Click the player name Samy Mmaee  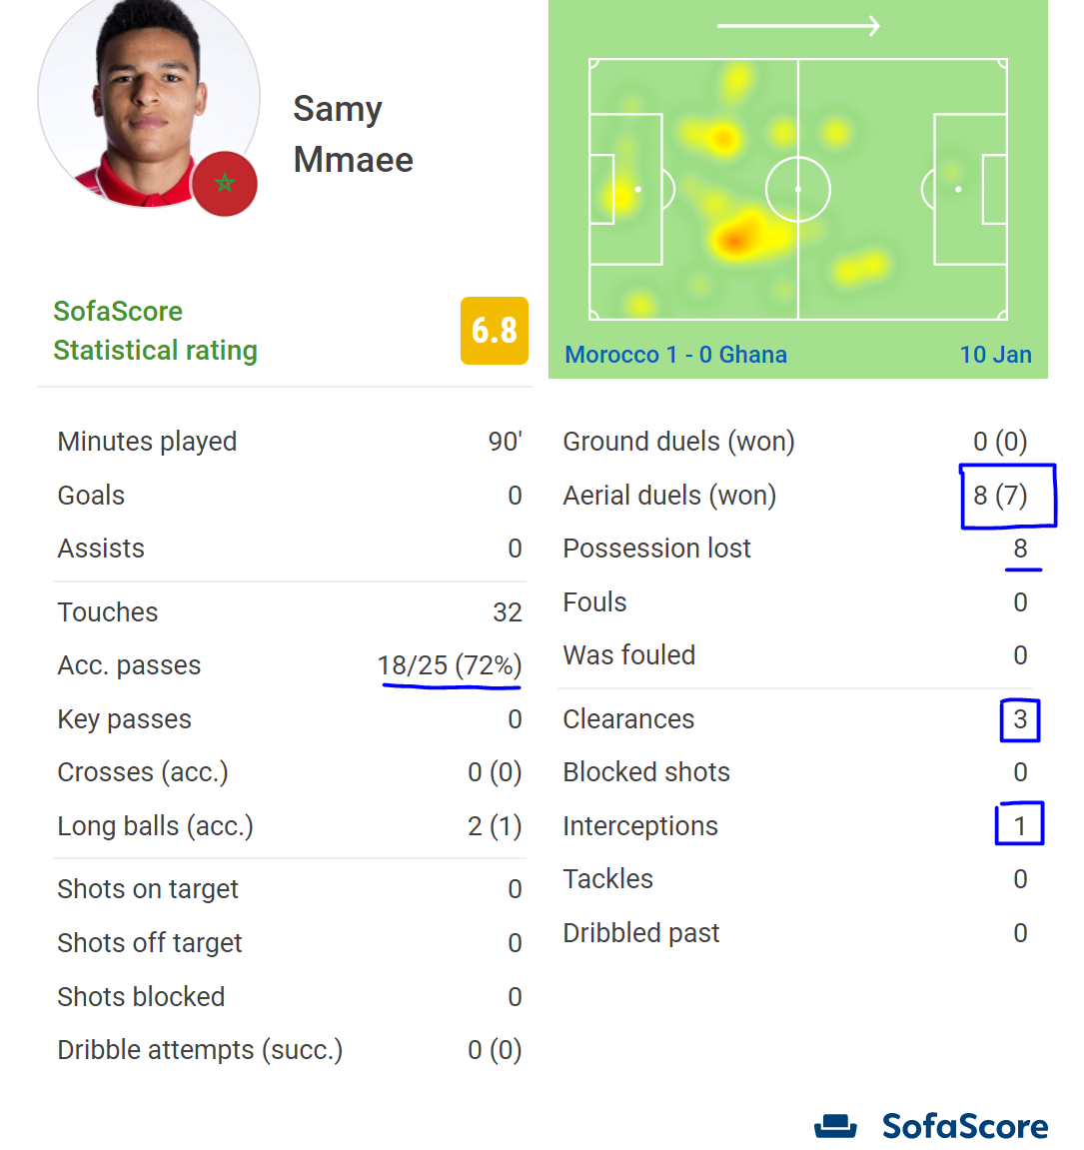click(x=353, y=134)
